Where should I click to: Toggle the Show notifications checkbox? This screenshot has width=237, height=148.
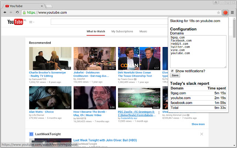pos(172,71)
